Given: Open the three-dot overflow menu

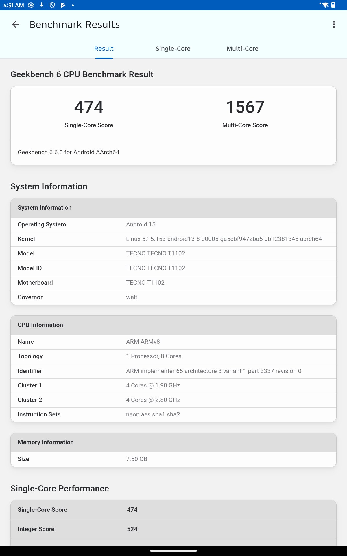Looking at the screenshot, I should pos(334,25).
